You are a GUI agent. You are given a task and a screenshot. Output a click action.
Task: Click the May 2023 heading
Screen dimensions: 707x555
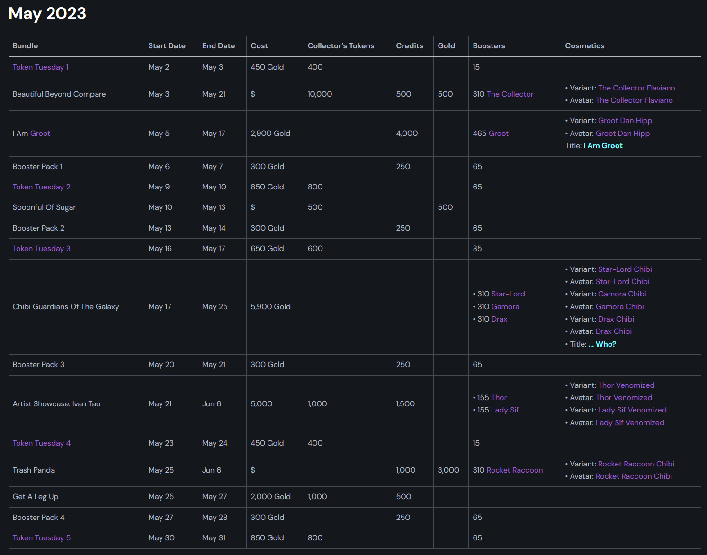click(47, 13)
